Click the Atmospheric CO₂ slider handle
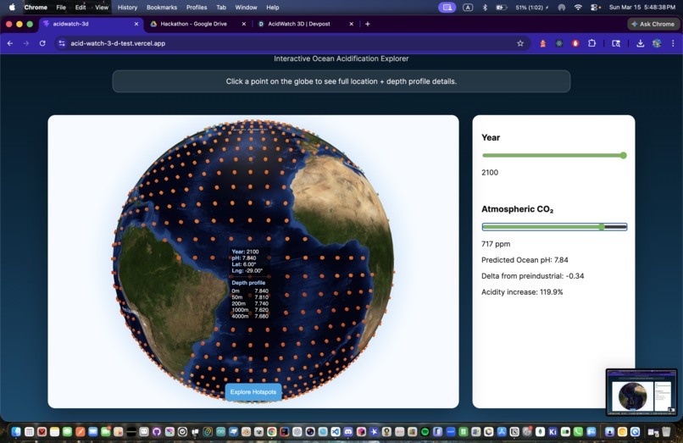Viewport: 683px width, 443px height. [602, 227]
